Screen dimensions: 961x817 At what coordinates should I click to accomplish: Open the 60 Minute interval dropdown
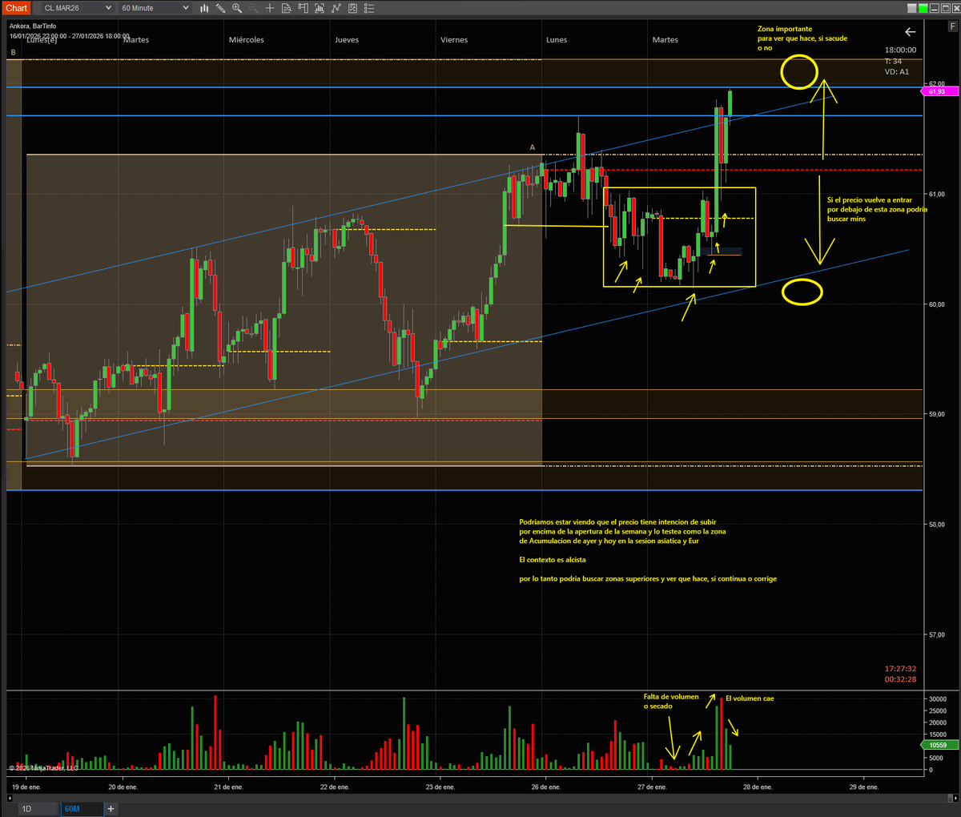[155, 8]
